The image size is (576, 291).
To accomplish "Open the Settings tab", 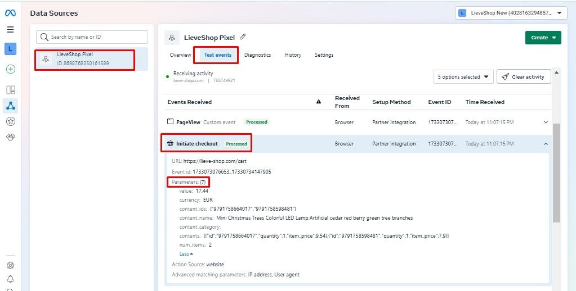I will click(x=324, y=55).
